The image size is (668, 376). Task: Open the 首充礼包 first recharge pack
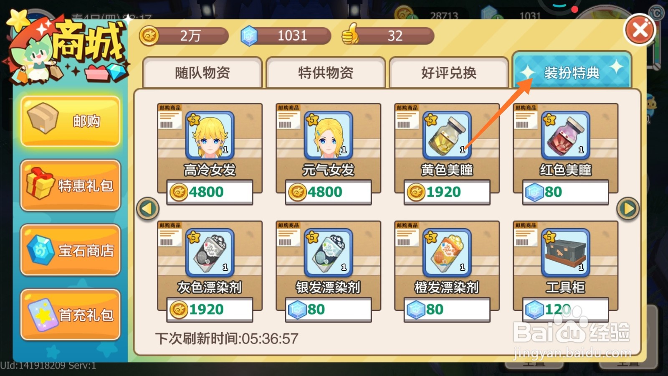71,315
